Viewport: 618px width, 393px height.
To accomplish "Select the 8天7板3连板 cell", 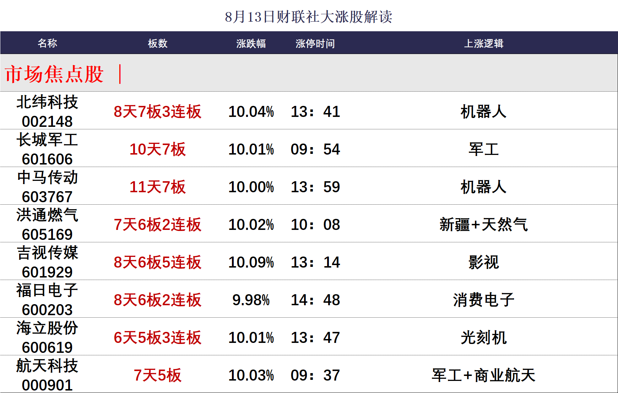I will [x=158, y=112].
